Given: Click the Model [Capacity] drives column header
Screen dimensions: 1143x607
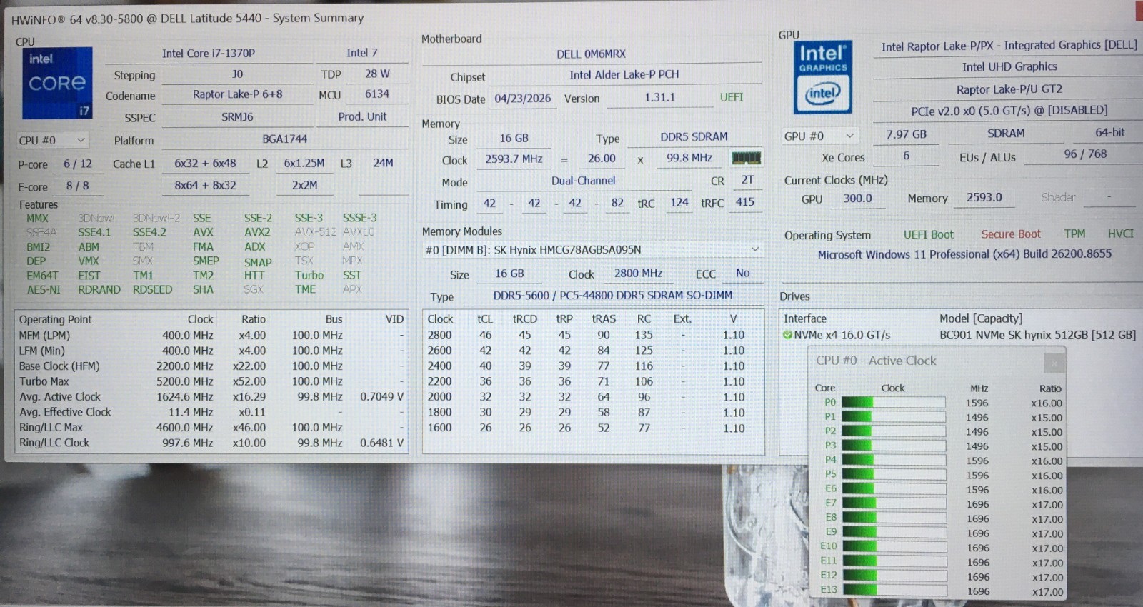Looking at the screenshot, I should [981, 318].
